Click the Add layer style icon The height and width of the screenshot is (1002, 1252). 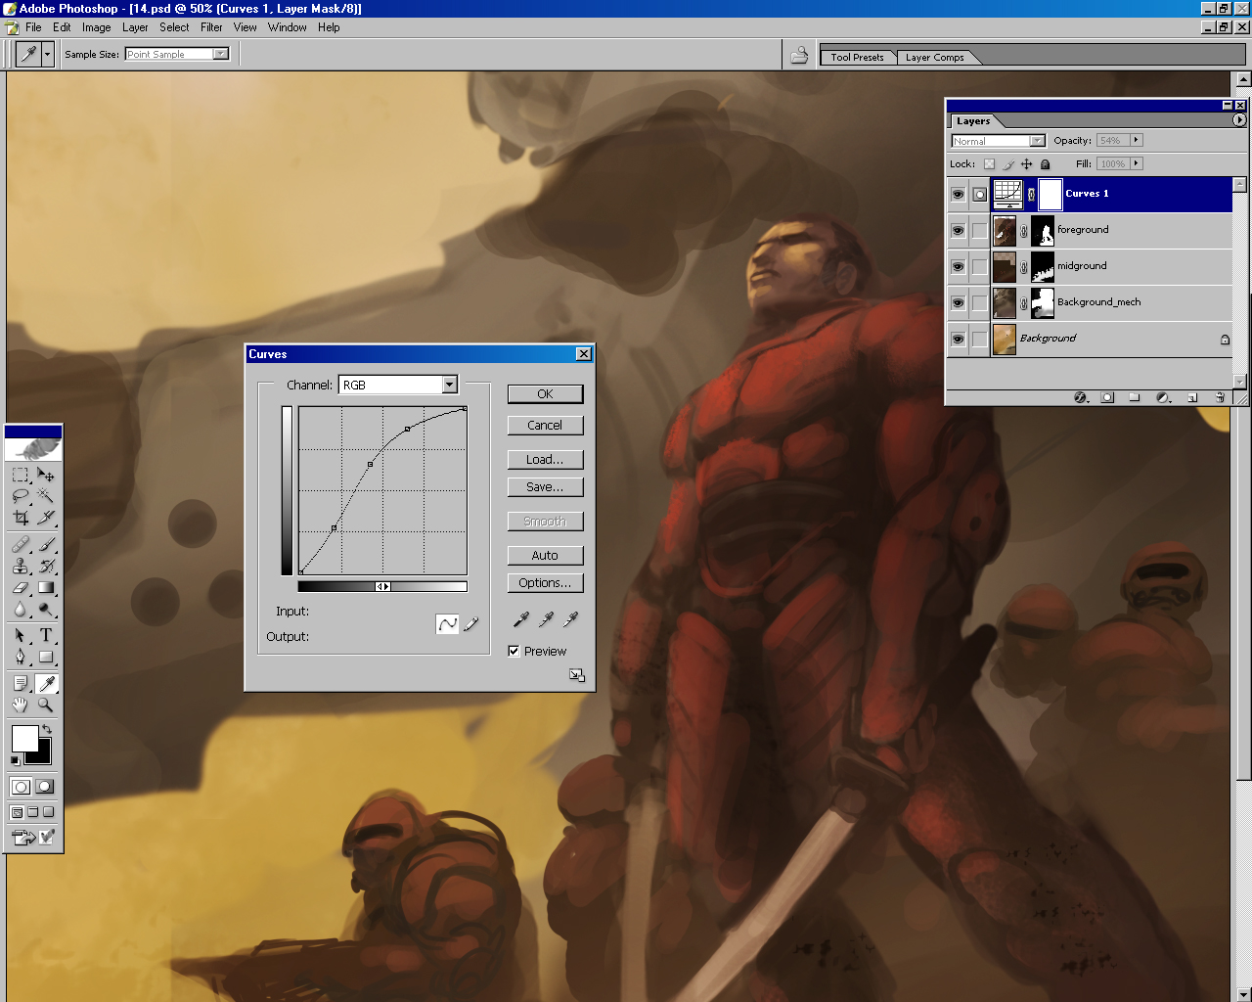(1080, 397)
